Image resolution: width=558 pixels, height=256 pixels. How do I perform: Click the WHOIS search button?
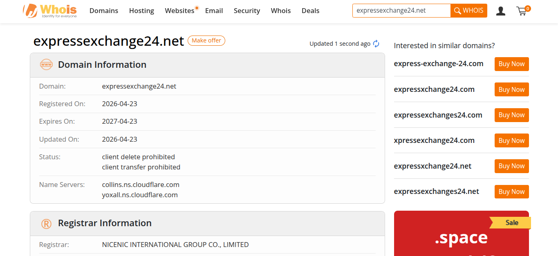[x=469, y=11]
